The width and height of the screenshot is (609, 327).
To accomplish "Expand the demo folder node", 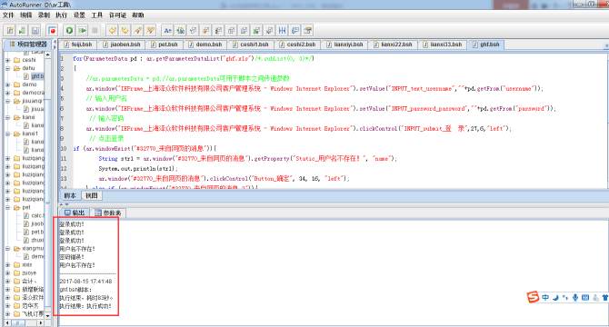I will (8, 84).
